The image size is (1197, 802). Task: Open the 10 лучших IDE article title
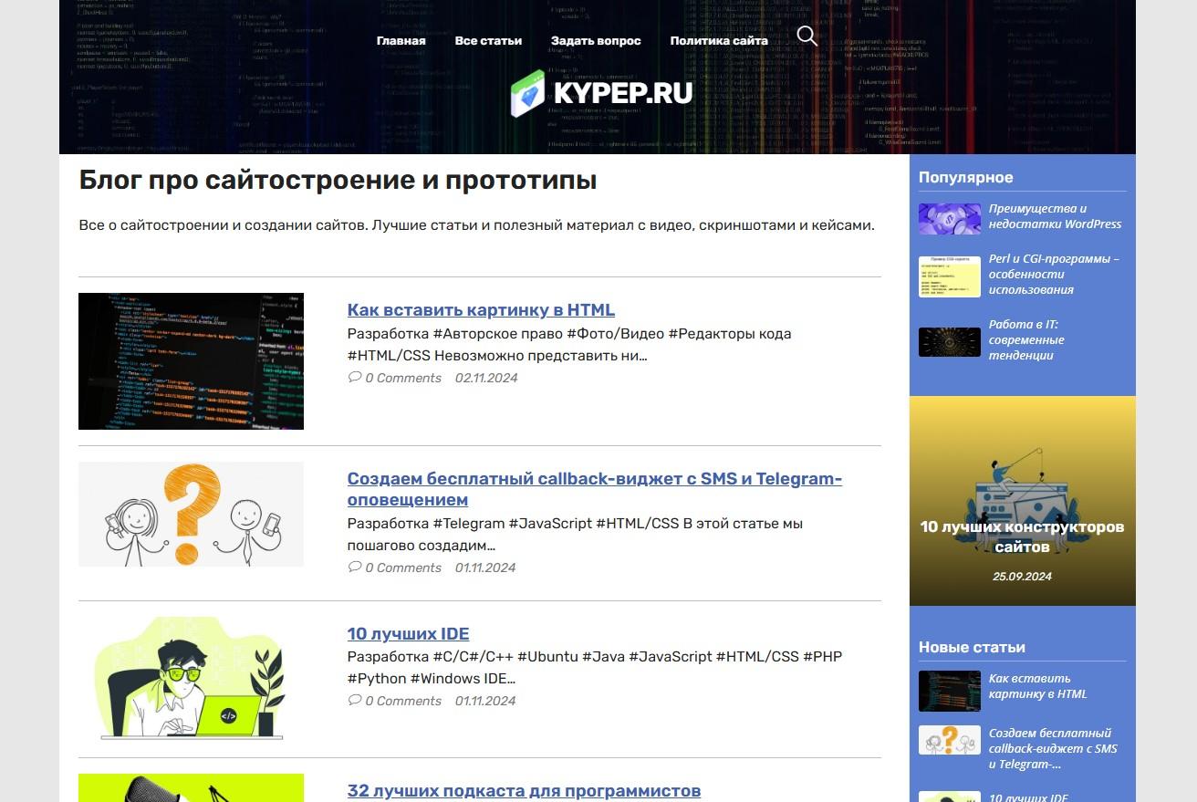[x=408, y=633]
